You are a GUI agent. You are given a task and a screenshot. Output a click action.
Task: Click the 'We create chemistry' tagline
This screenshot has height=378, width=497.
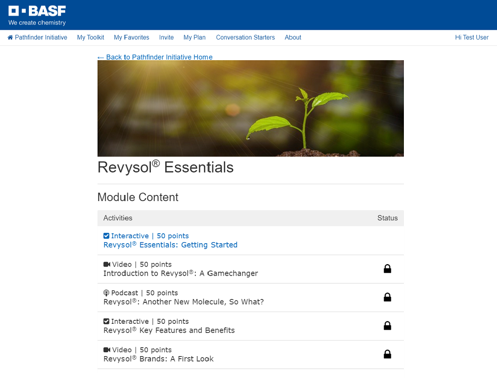tap(37, 23)
